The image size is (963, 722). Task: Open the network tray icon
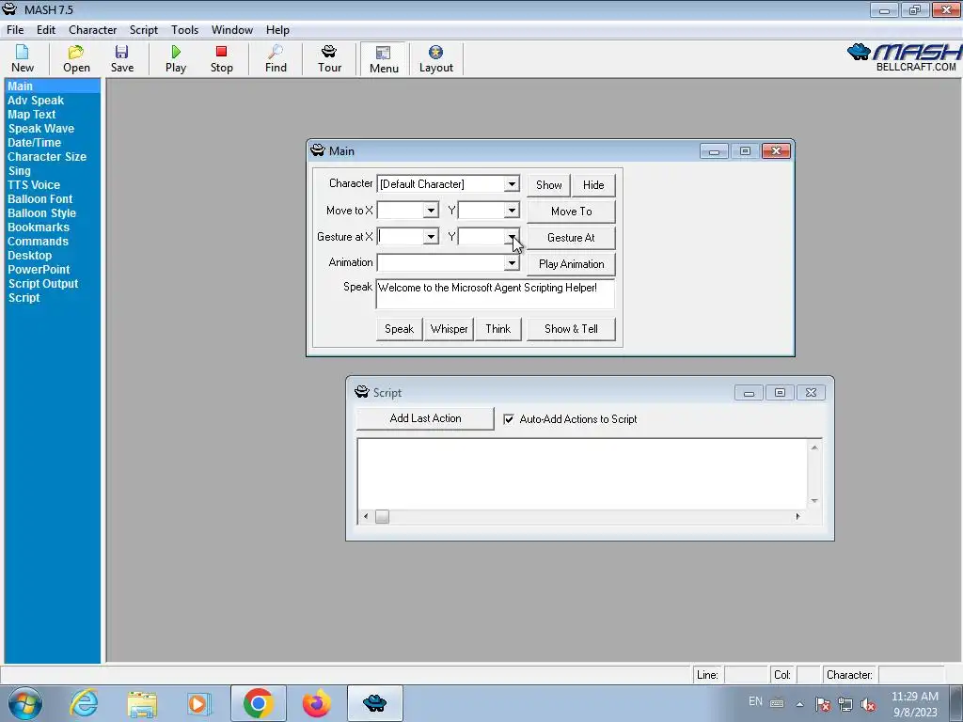pyautogui.click(x=845, y=704)
